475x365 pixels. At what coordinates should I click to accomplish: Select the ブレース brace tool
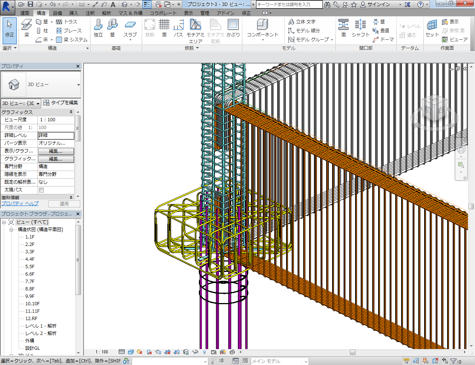69,31
